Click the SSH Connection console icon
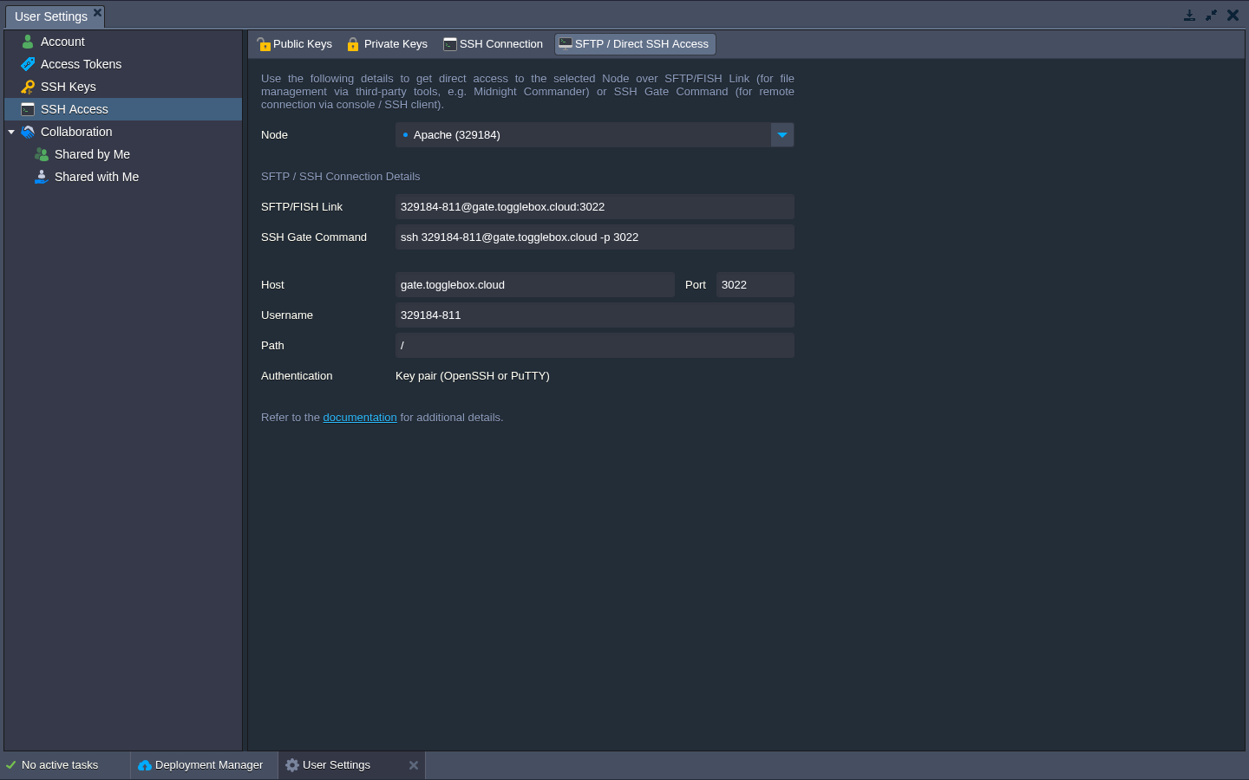Image resolution: width=1249 pixels, height=780 pixels. tap(450, 44)
